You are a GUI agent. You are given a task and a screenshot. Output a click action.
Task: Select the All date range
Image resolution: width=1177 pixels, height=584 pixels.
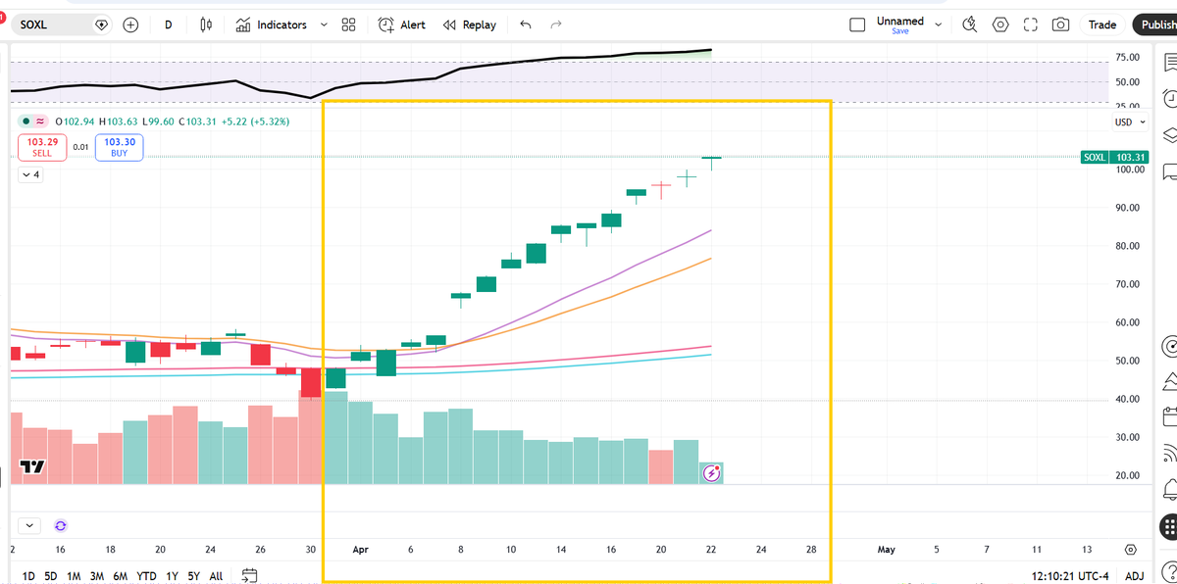click(216, 576)
